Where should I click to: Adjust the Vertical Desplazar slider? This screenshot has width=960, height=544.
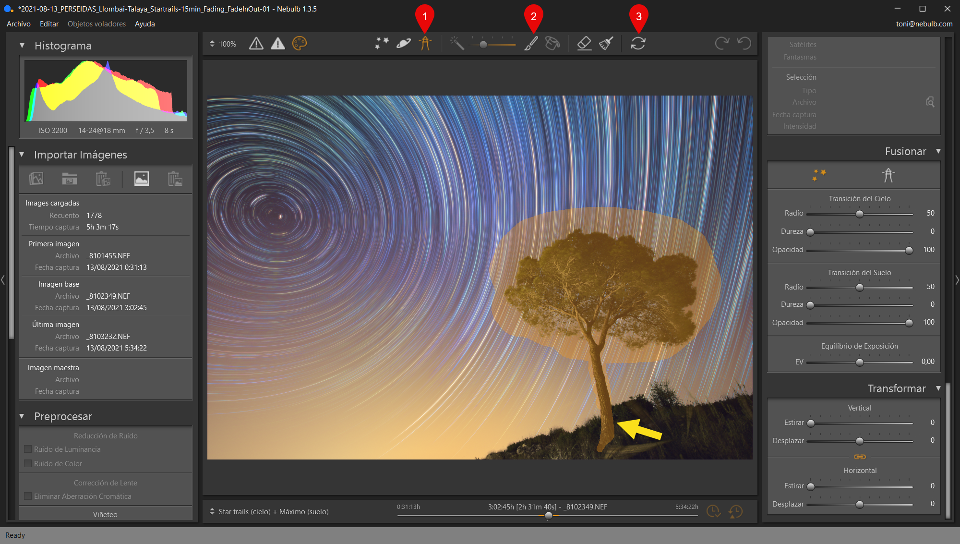coord(859,441)
